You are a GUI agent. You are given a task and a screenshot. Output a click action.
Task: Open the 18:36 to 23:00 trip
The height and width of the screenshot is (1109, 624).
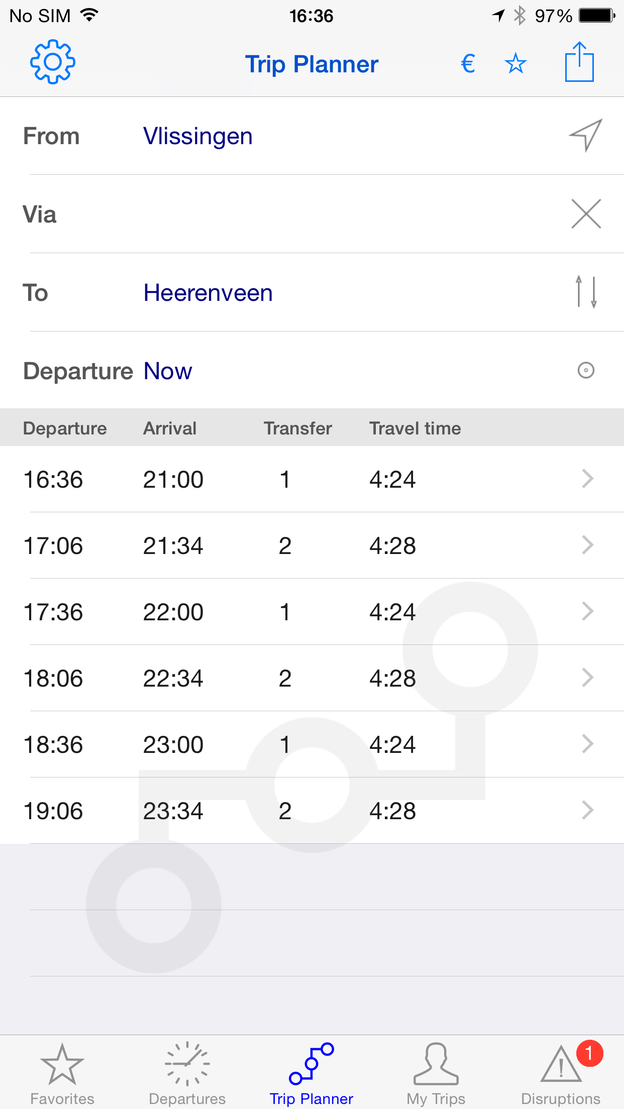click(x=312, y=744)
